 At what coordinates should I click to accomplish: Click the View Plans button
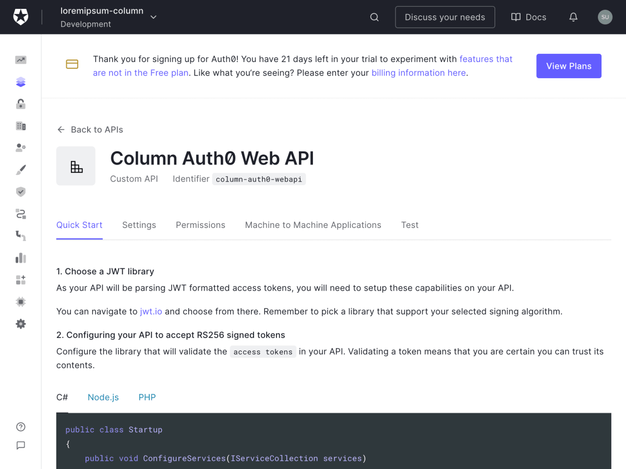coord(569,66)
